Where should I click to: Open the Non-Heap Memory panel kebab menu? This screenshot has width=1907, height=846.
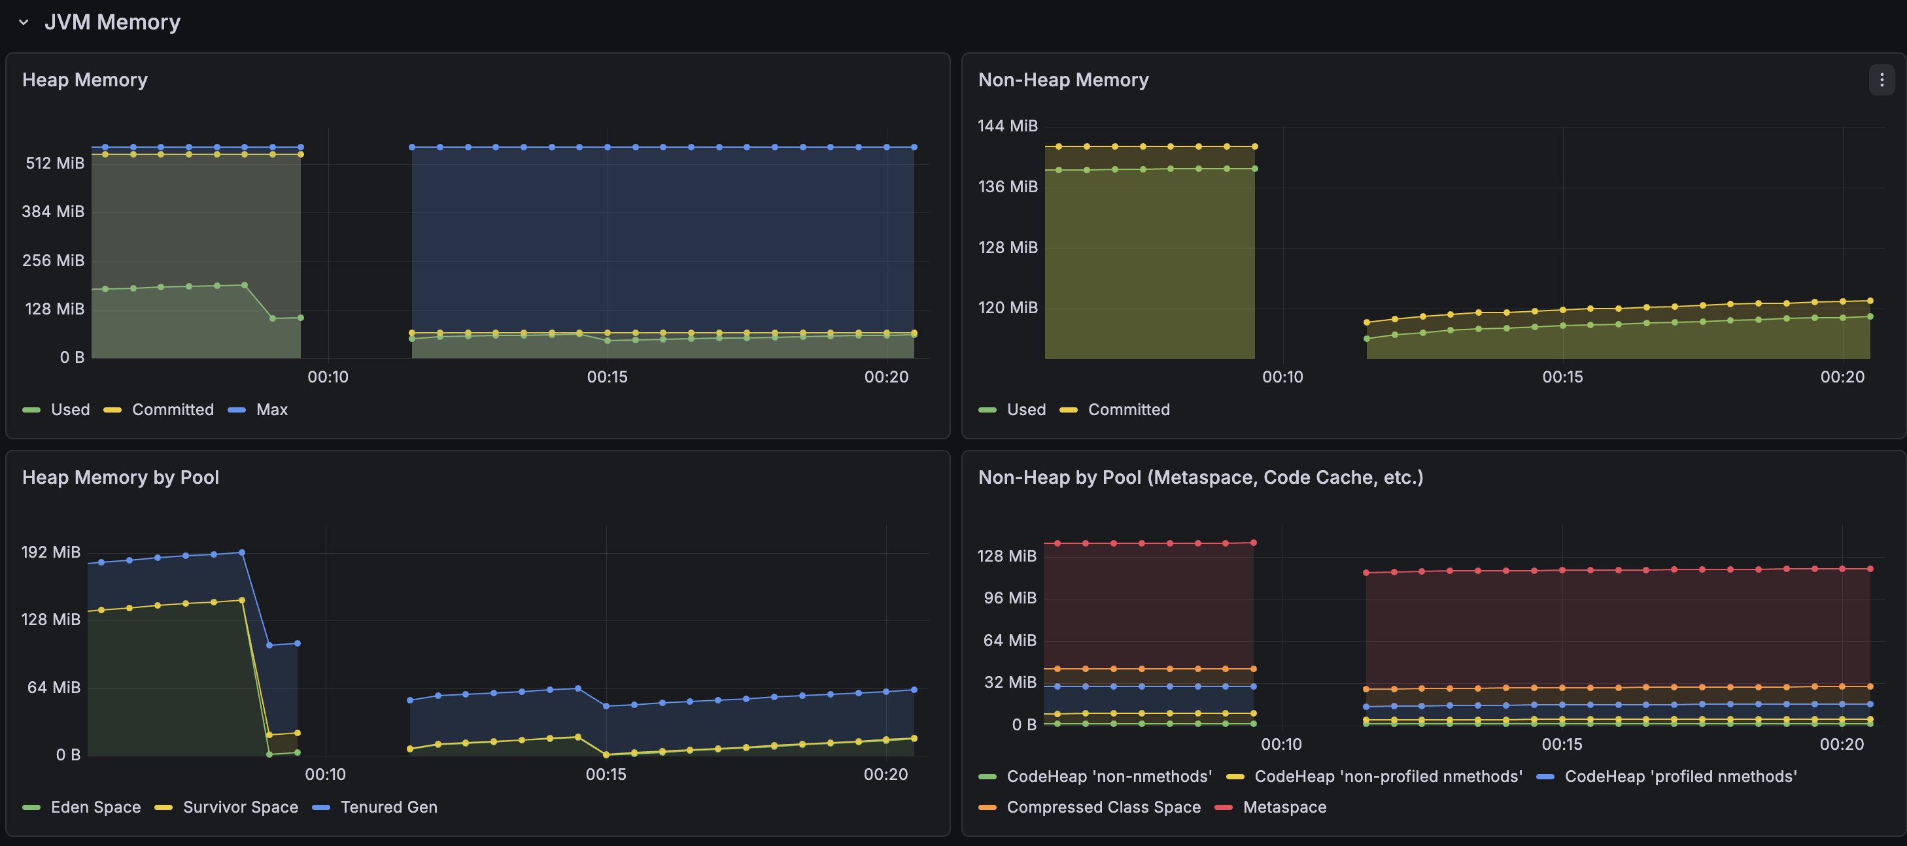point(1881,79)
